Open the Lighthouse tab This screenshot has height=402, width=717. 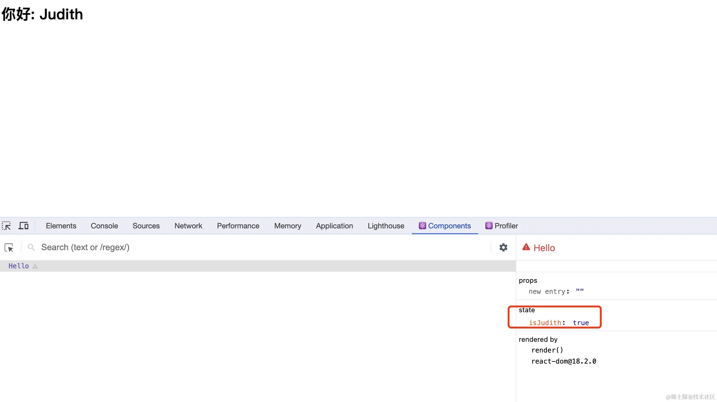tap(386, 226)
